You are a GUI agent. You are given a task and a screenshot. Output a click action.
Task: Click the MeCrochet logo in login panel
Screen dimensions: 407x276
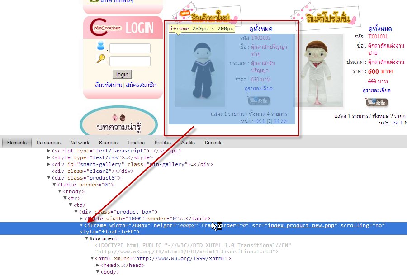coord(106,27)
